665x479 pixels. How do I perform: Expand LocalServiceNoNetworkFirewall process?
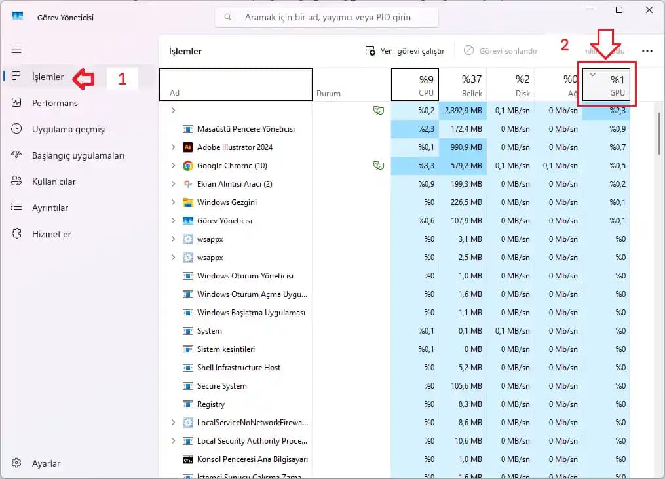[173, 423]
